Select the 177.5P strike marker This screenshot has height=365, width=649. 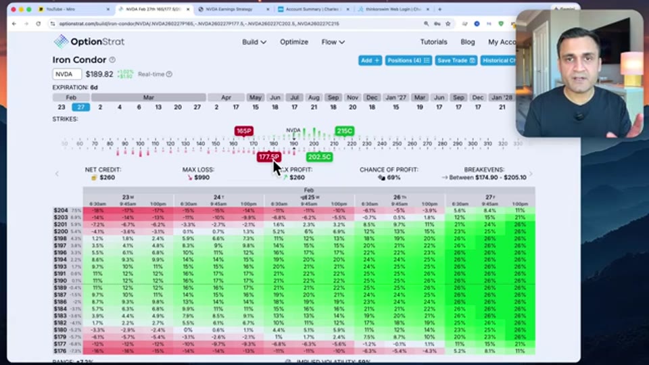[x=269, y=157]
